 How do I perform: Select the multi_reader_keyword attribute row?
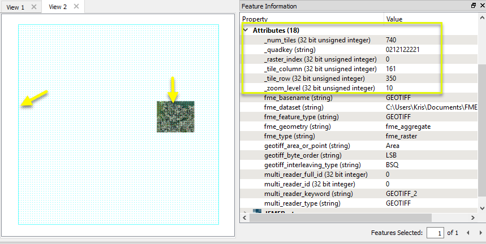(359, 194)
